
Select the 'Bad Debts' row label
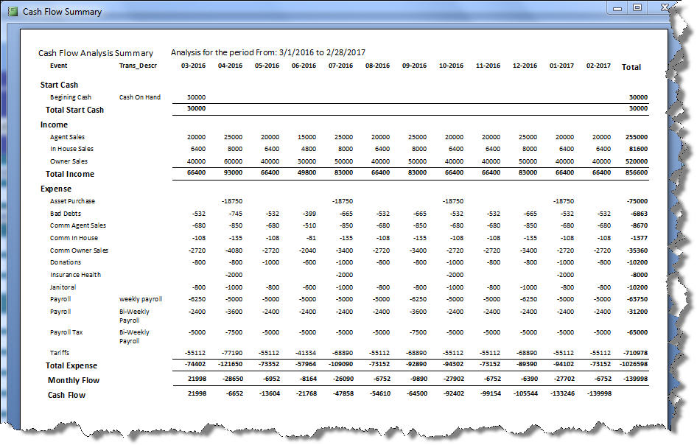(66, 214)
